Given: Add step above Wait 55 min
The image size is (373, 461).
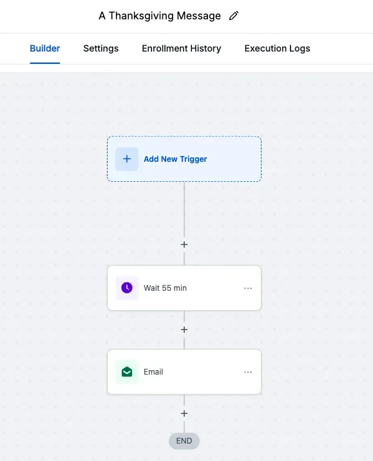Looking at the screenshot, I should [184, 244].
